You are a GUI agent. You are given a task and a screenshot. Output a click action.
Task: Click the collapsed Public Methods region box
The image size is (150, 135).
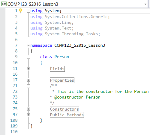pos(67,115)
